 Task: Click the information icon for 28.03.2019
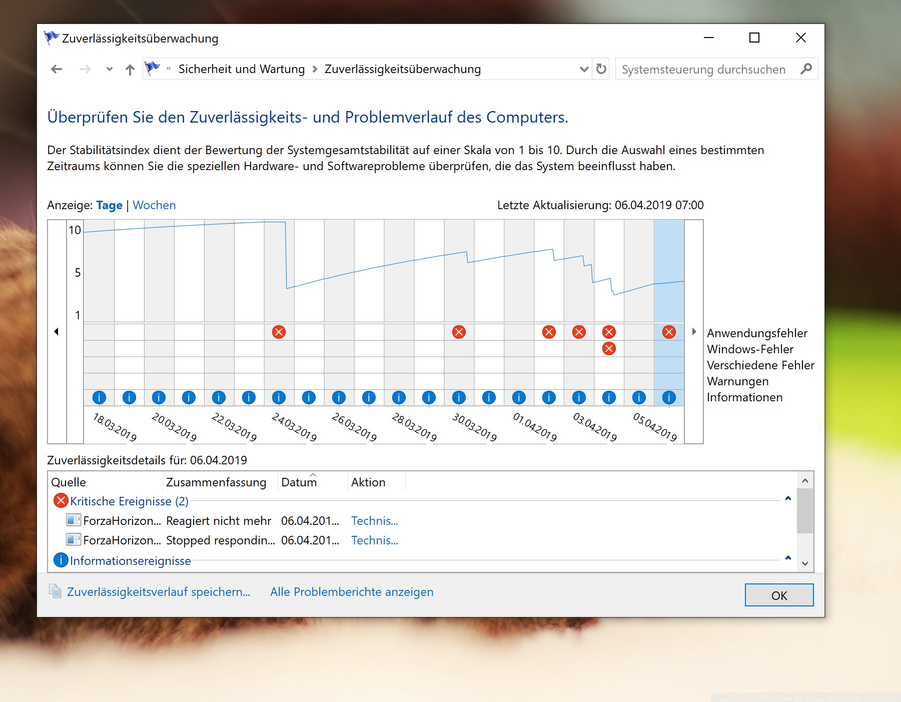(x=399, y=397)
